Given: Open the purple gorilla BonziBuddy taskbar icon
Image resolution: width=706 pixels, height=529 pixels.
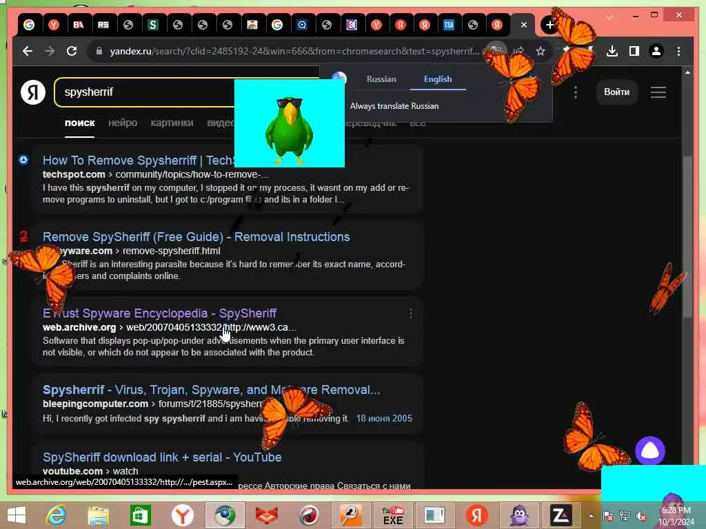Looking at the screenshot, I should pyautogui.click(x=518, y=515).
